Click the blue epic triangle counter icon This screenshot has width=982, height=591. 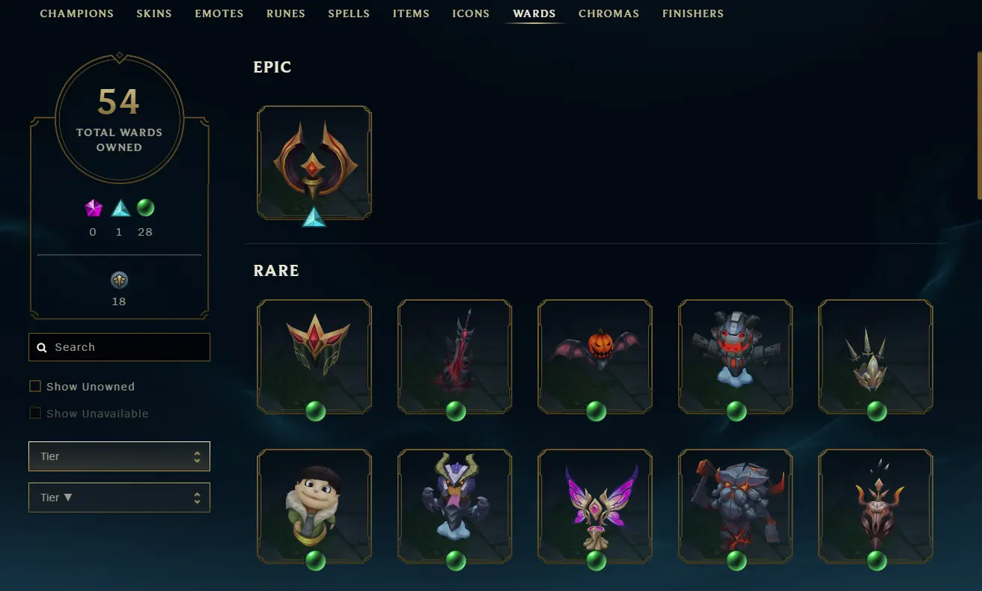[x=121, y=208]
